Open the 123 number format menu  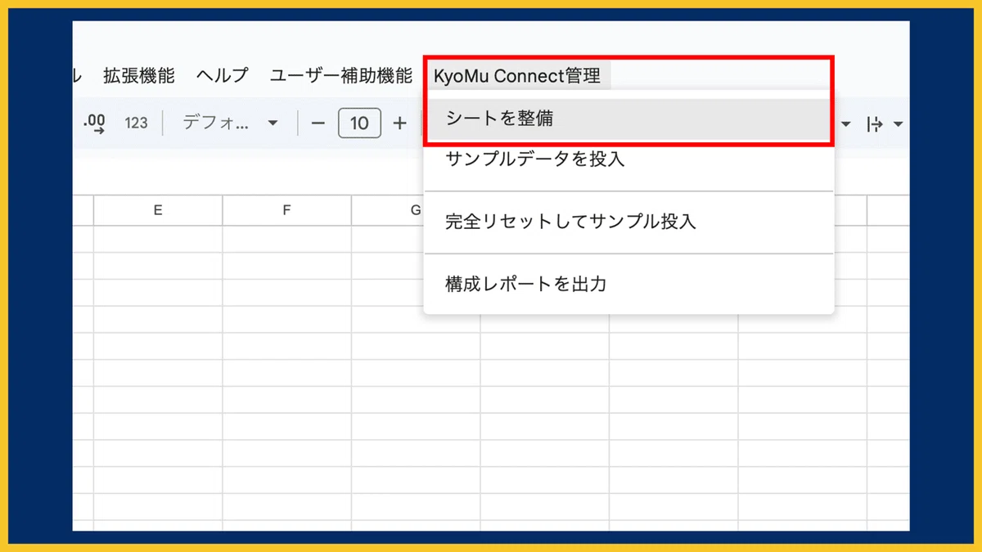[136, 123]
